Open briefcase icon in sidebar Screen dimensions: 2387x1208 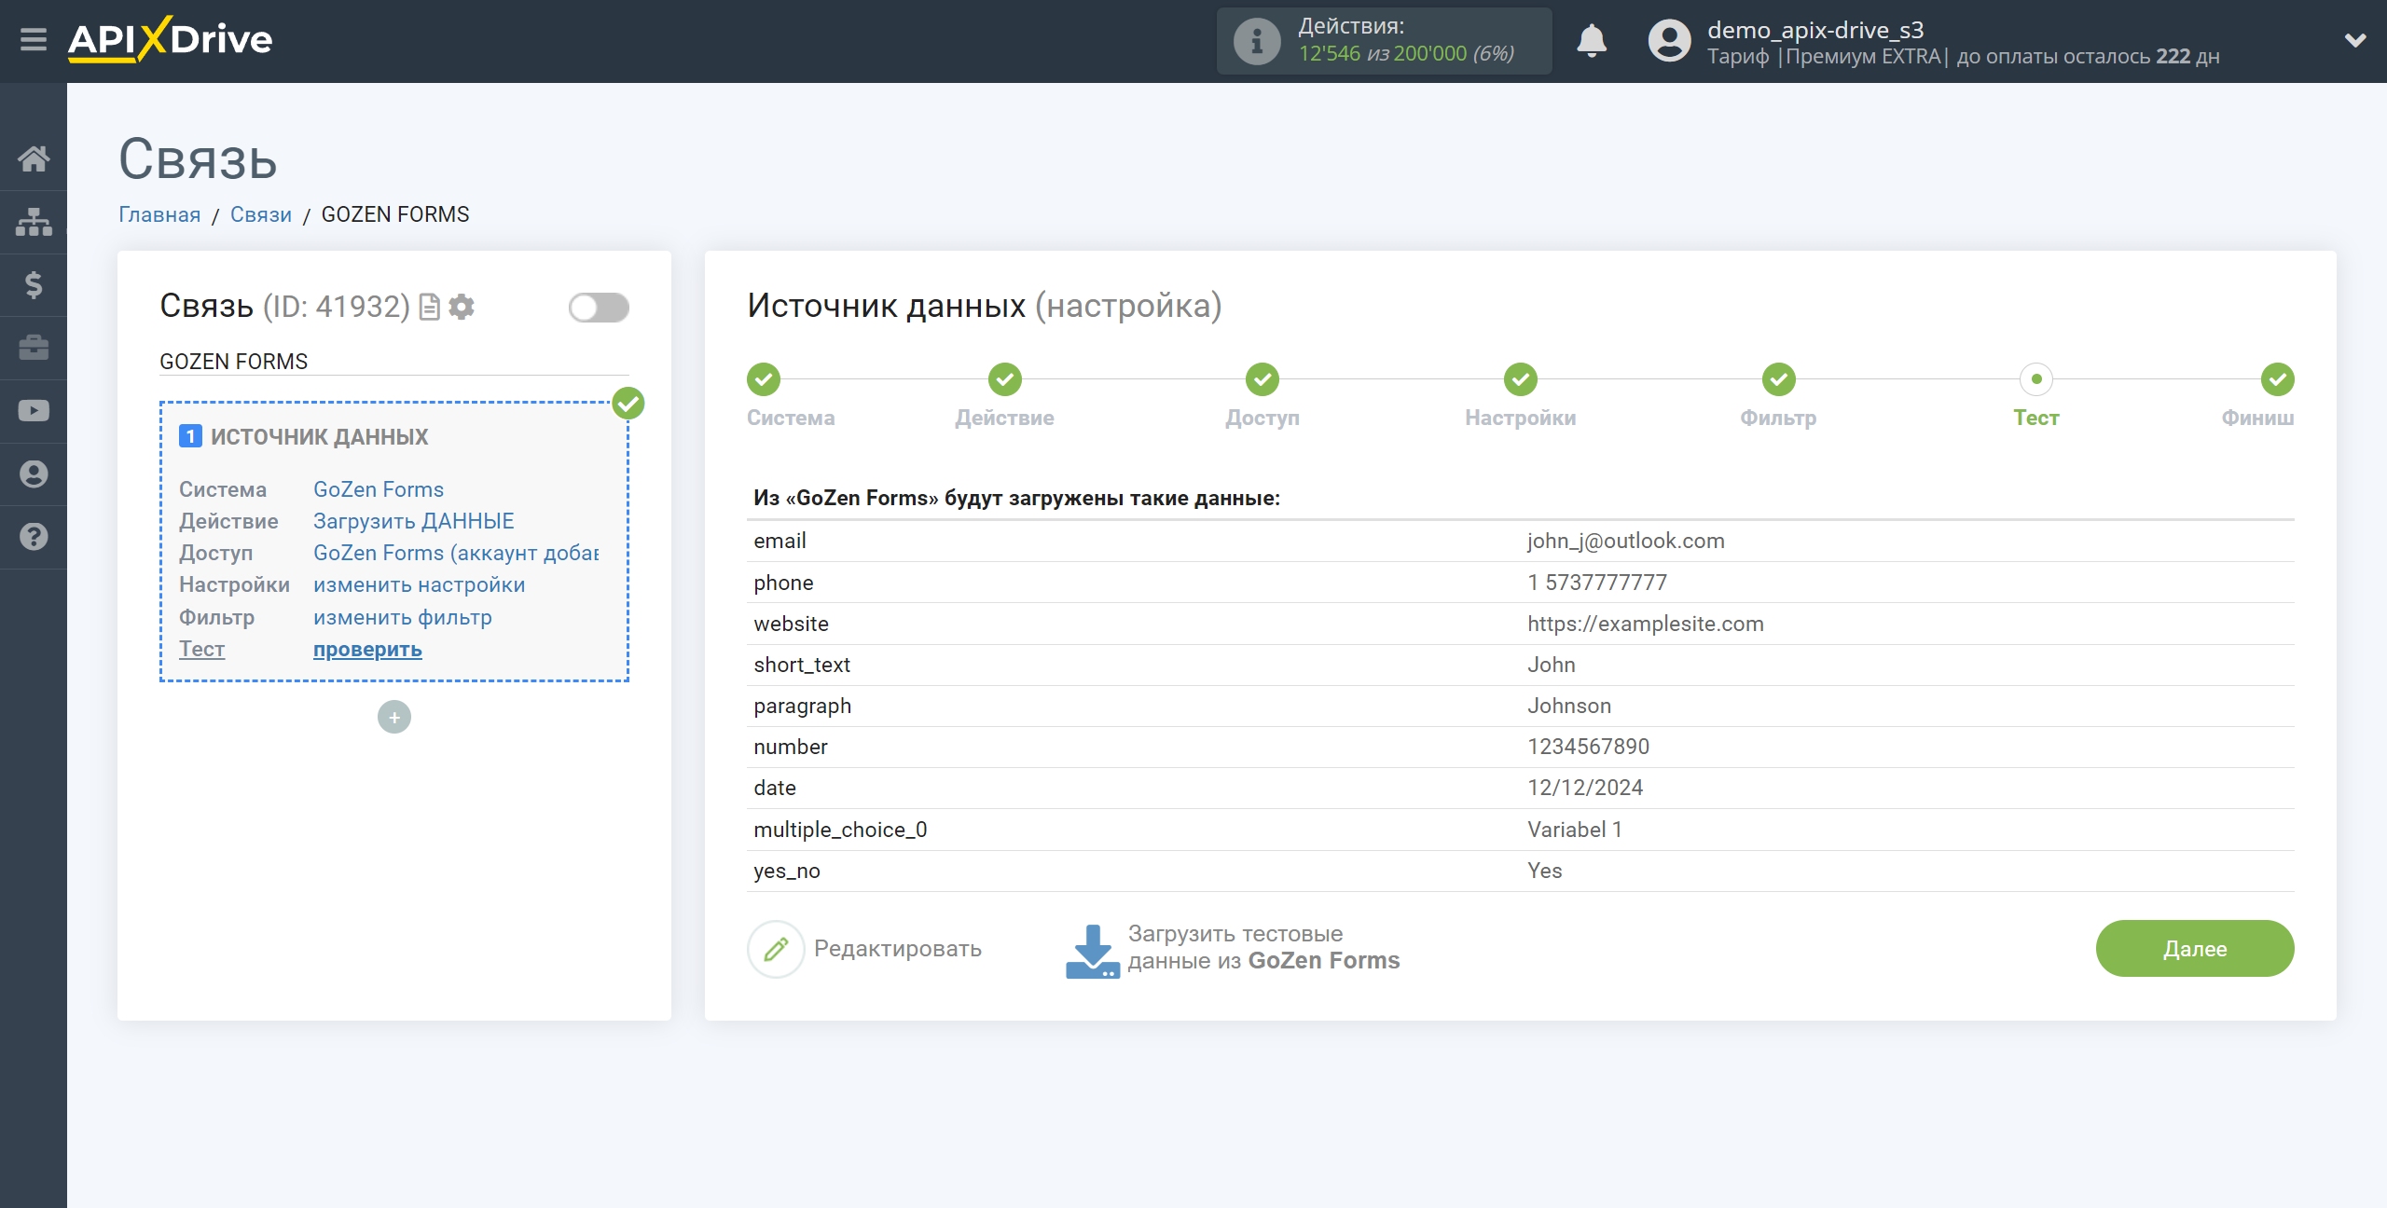(x=34, y=348)
